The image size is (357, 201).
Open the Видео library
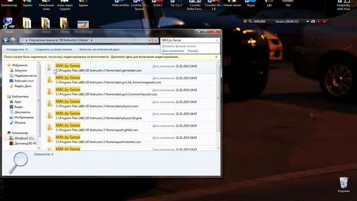coord(16,107)
